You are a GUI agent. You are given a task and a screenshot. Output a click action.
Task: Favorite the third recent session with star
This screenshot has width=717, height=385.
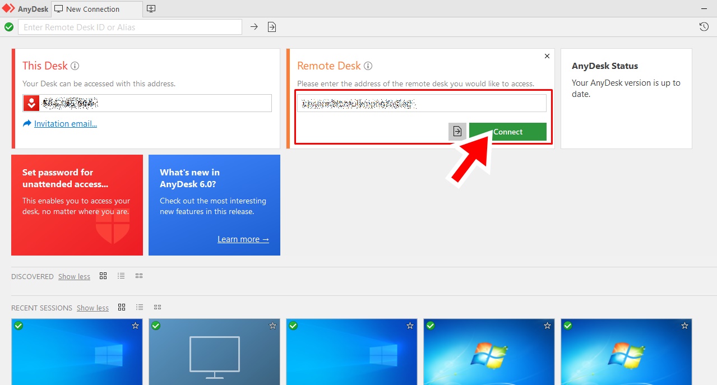pyautogui.click(x=410, y=326)
